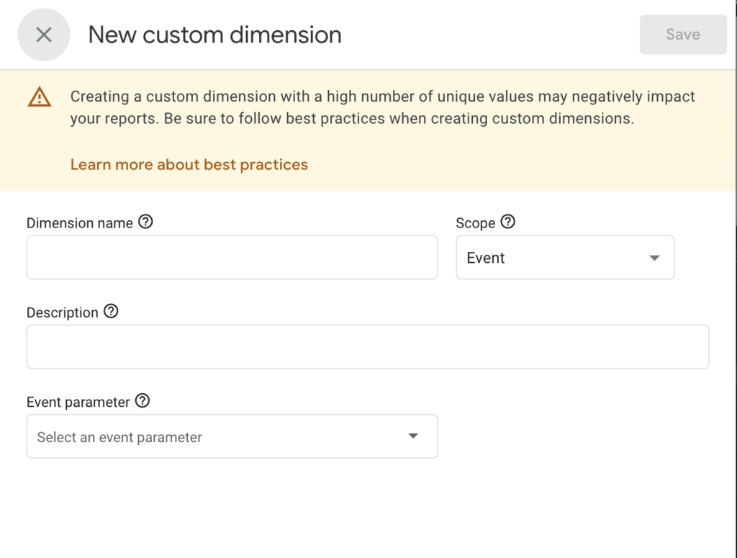Screen dimensions: 737x558
Task: Click Save to save the custom dimension
Action: pyautogui.click(x=682, y=34)
